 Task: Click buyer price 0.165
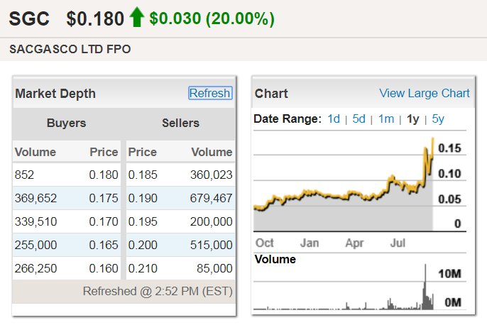104,245
